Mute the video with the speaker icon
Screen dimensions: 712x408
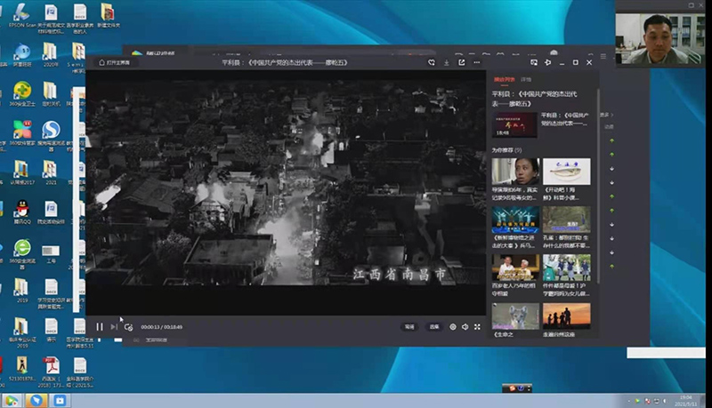[465, 327]
